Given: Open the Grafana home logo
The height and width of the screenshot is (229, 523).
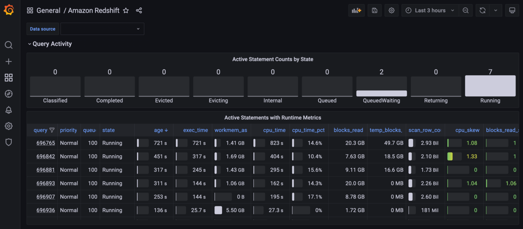Looking at the screenshot, I should (9, 10).
